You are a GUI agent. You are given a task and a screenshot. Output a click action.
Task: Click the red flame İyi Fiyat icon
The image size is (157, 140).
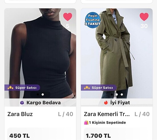tap(106, 103)
